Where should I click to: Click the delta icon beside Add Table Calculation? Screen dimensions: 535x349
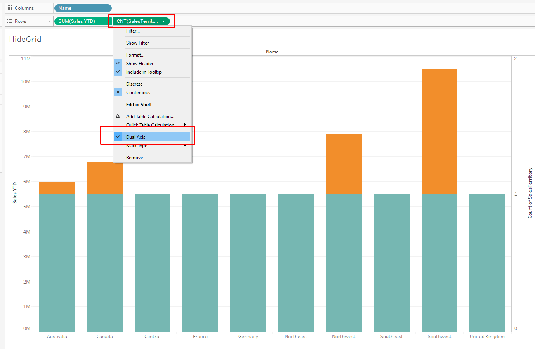118,116
